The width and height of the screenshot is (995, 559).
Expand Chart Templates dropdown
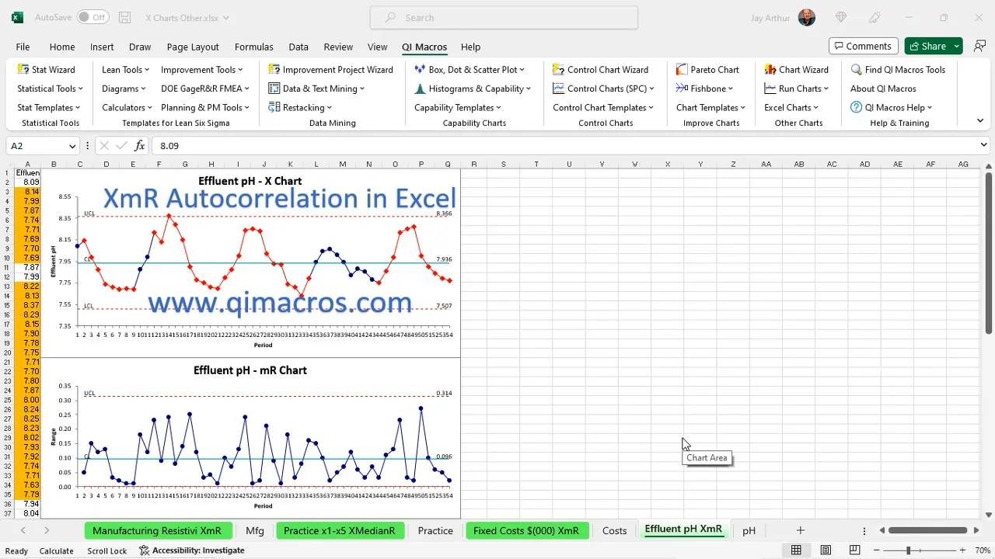(x=710, y=107)
